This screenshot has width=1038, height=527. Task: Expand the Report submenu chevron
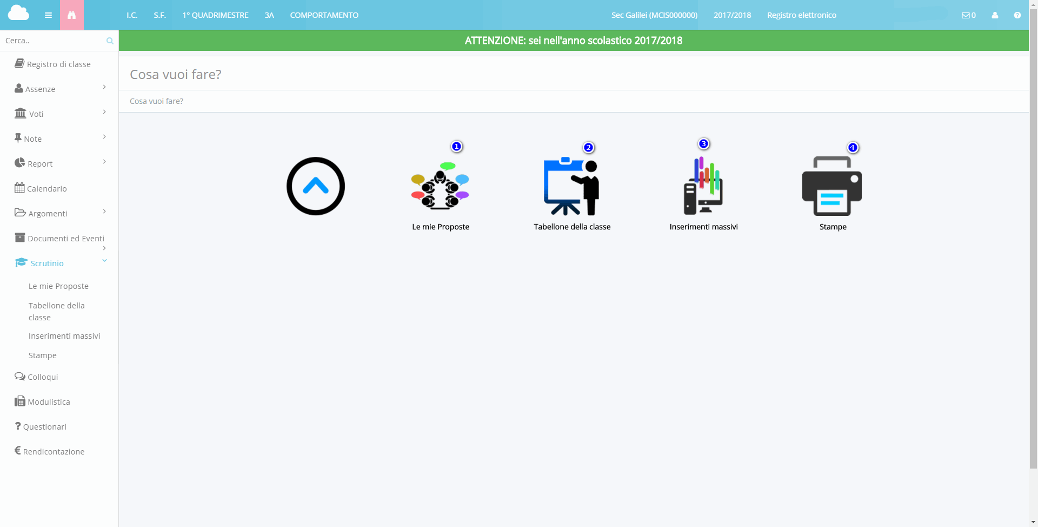point(104,162)
